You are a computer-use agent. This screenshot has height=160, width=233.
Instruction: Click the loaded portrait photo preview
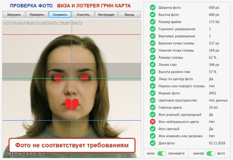[x=72, y=89]
